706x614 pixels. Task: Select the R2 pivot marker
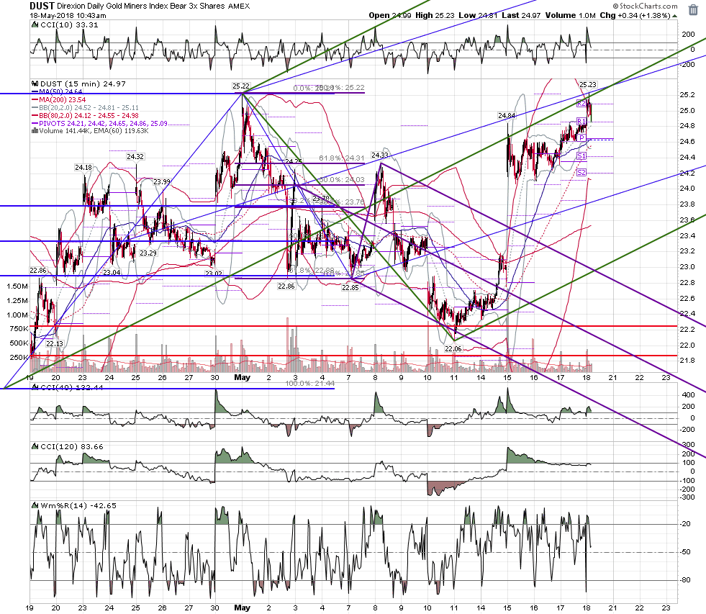tap(581, 104)
